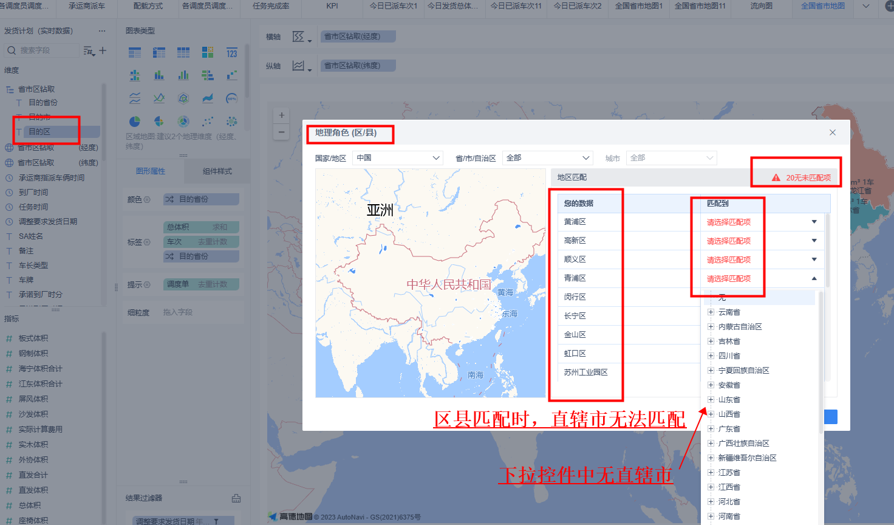Screen dimensions: 894x525
Task: Click the 总体积 求和 label field pill
Action: pyautogui.click(x=201, y=227)
